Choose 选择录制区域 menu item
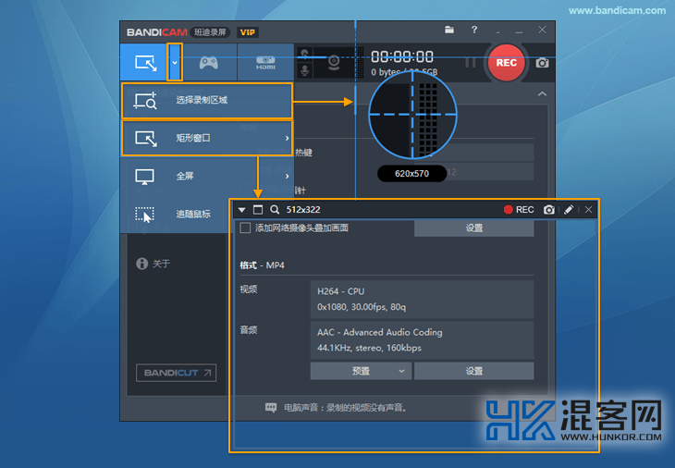The width and height of the screenshot is (675, 468). tap(206, 101)
